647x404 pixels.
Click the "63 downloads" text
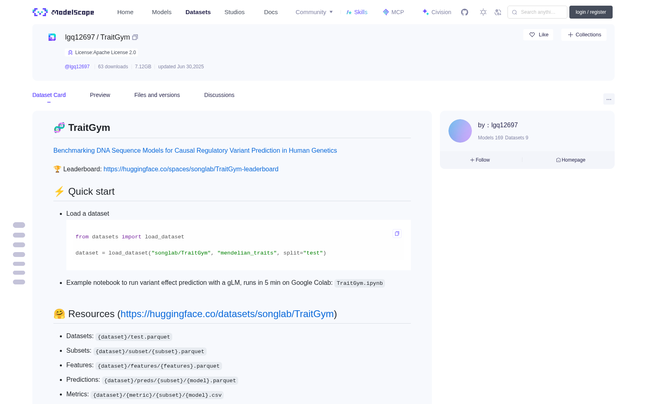tap(113, 67)
